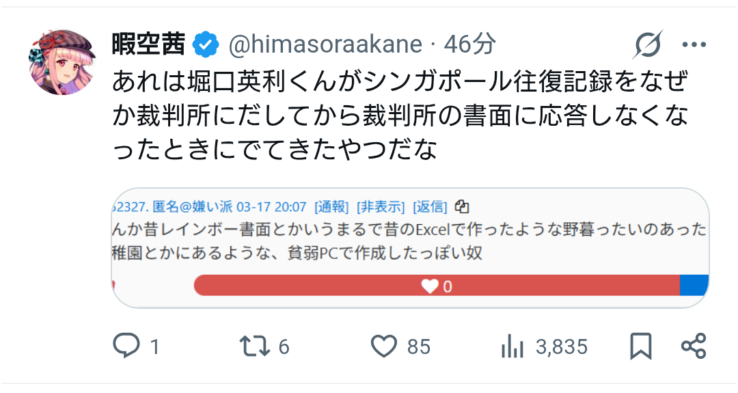This screenshot has height=393, width=738.
Task: Click the [通報] report link
Action: [x=331, y=206]
